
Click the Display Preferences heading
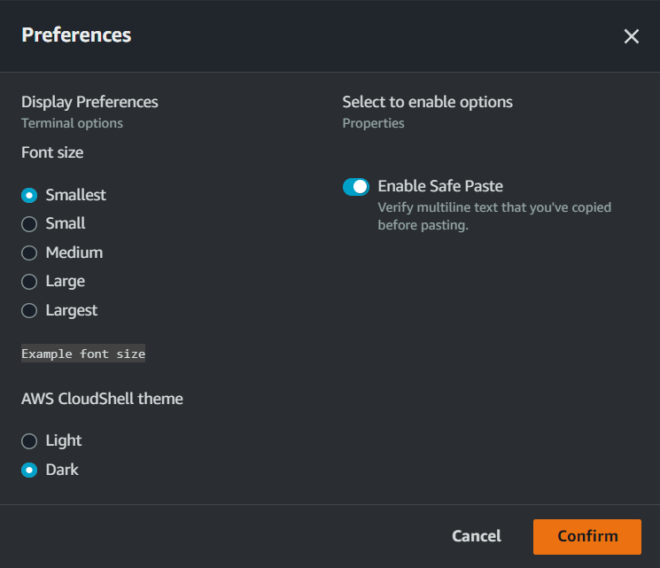(89, 102)
